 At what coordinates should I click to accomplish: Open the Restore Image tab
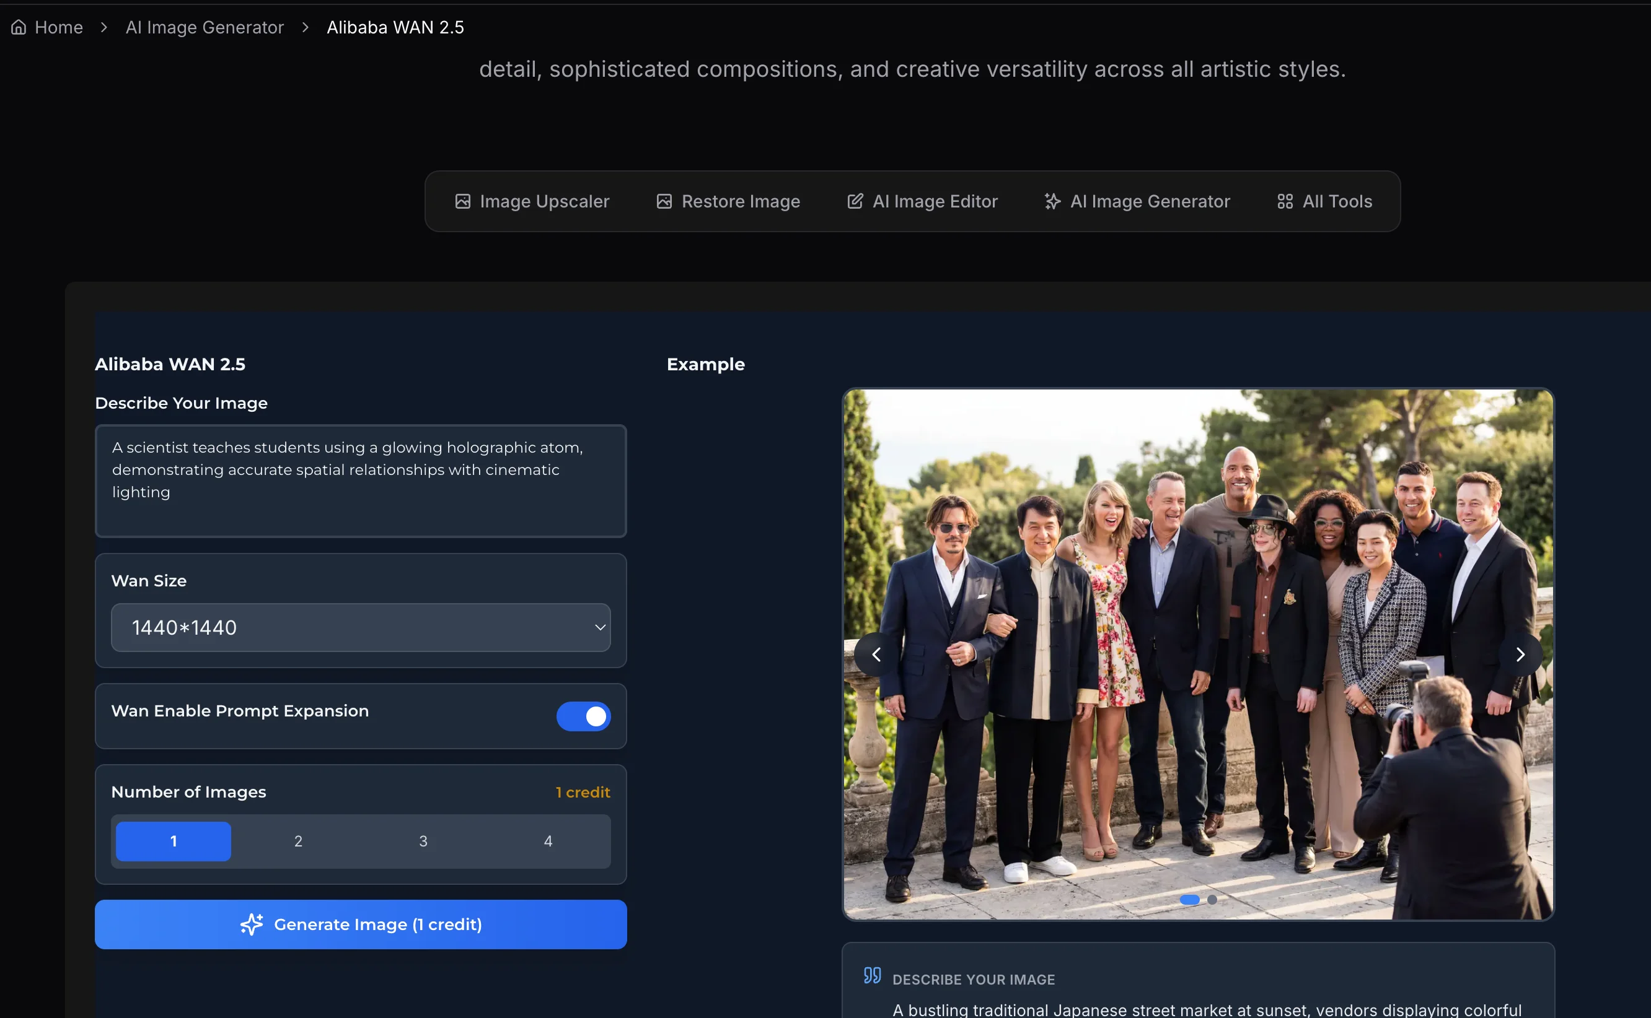(x=740, y=201)
